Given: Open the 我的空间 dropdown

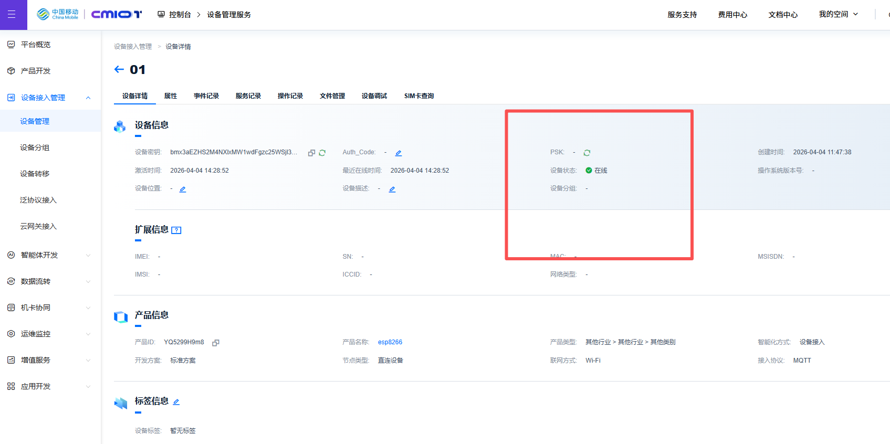Looking at the screenshot, I should coord(839,14).
